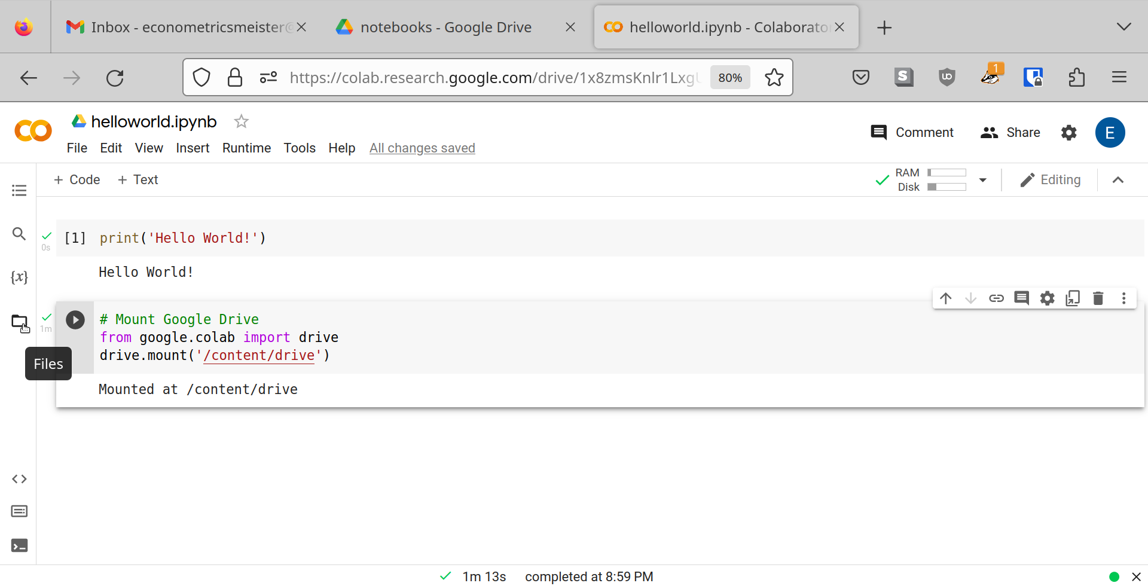
Task: Save page to Pocket icon
Action: (861, 78)
